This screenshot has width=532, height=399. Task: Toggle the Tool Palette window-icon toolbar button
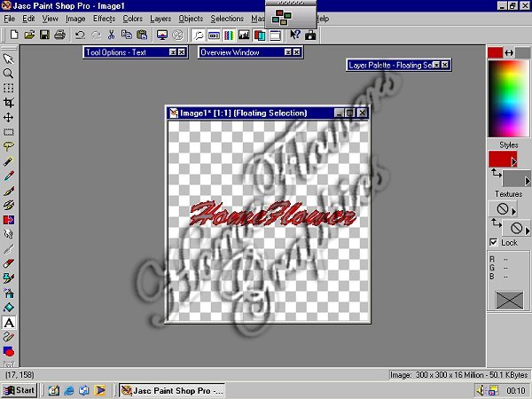275,35
